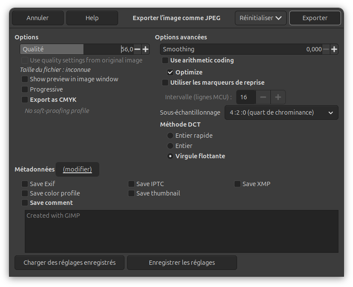Screen dimensions: 353x287
Task: Expand the Sous-échantillonnage combo box
Action: click(281, 112)
